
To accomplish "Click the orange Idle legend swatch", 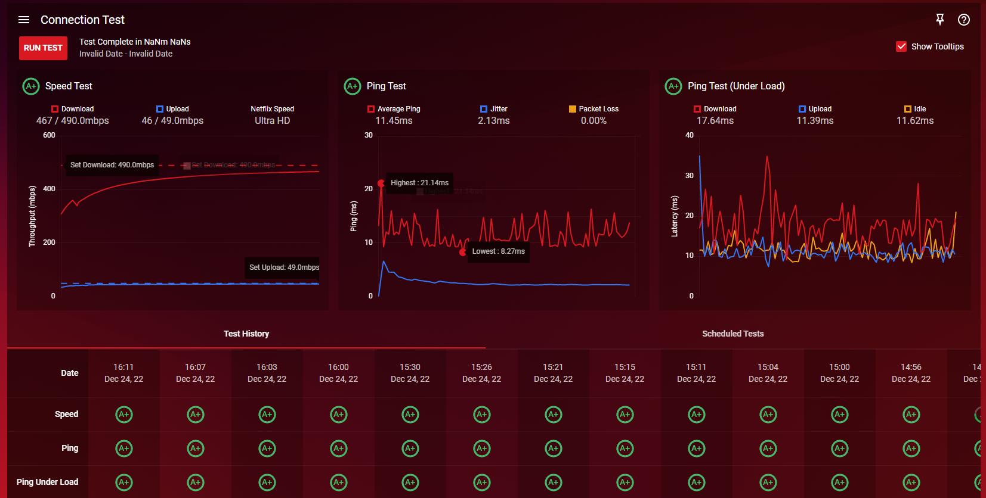I will click(x=908, y=109).
